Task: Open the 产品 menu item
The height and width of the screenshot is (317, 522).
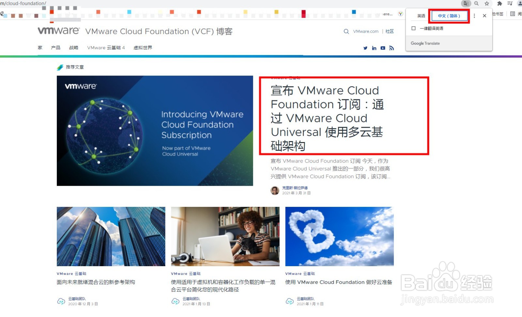Action: tap(56, 48)
